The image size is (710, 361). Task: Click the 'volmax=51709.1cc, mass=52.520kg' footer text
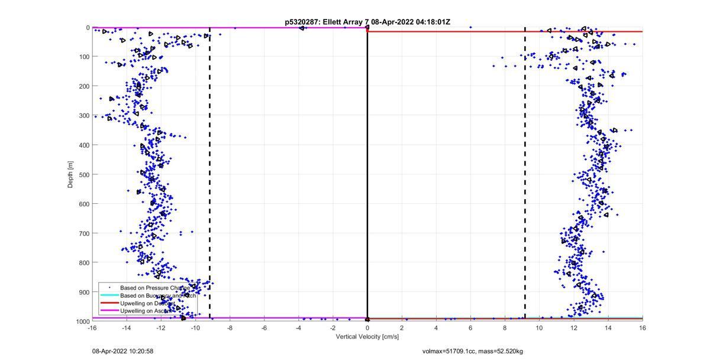(472, 351)
